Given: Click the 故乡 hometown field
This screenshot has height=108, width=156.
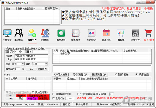Looking at the screenshot, I should click(x=31, y=59).
